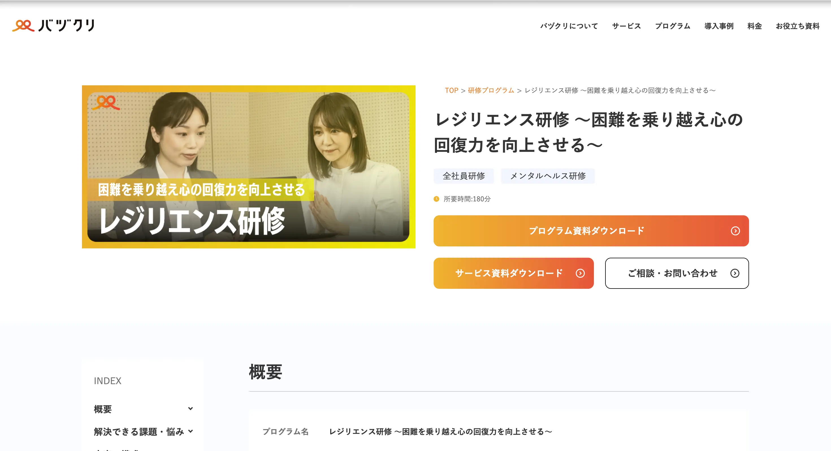Select the メンタルヘルス研修 tag
The image size is (831, 451).
(x=547, y=176)
